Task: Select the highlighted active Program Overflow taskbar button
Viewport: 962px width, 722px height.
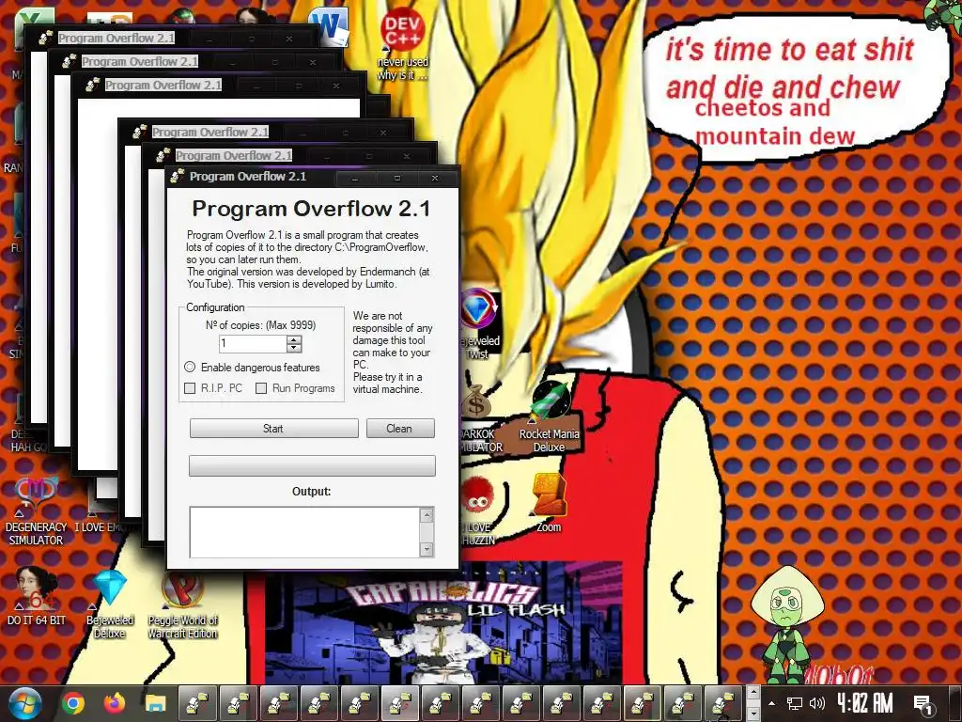Action: pos(400,703)
